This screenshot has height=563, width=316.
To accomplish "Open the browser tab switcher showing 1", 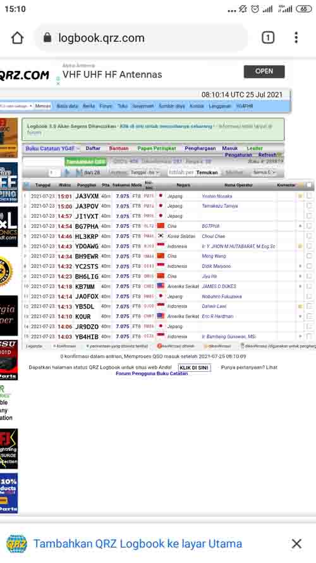I will [x=268, y=38].
